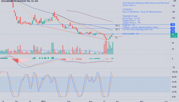This screenshot has width=179, height=102.
Task: Click the TP 2 text label
Action: [117, 26]
